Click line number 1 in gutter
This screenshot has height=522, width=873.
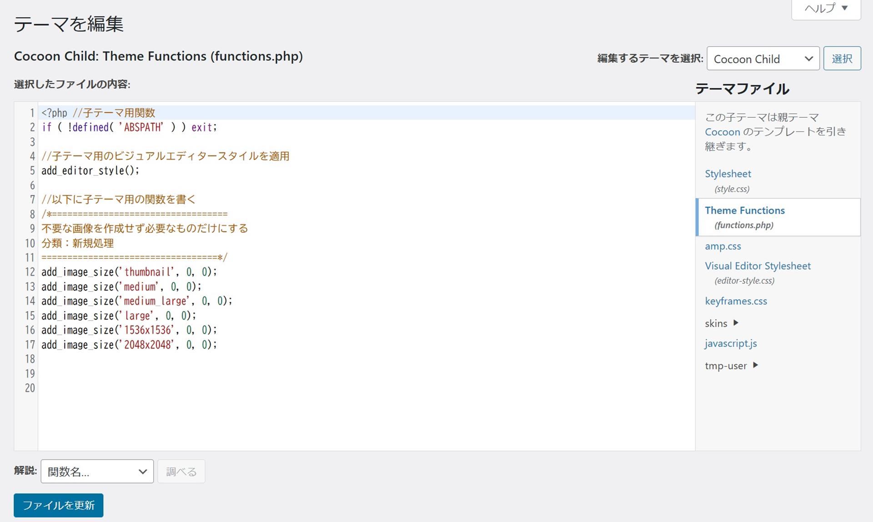point(32,113)
